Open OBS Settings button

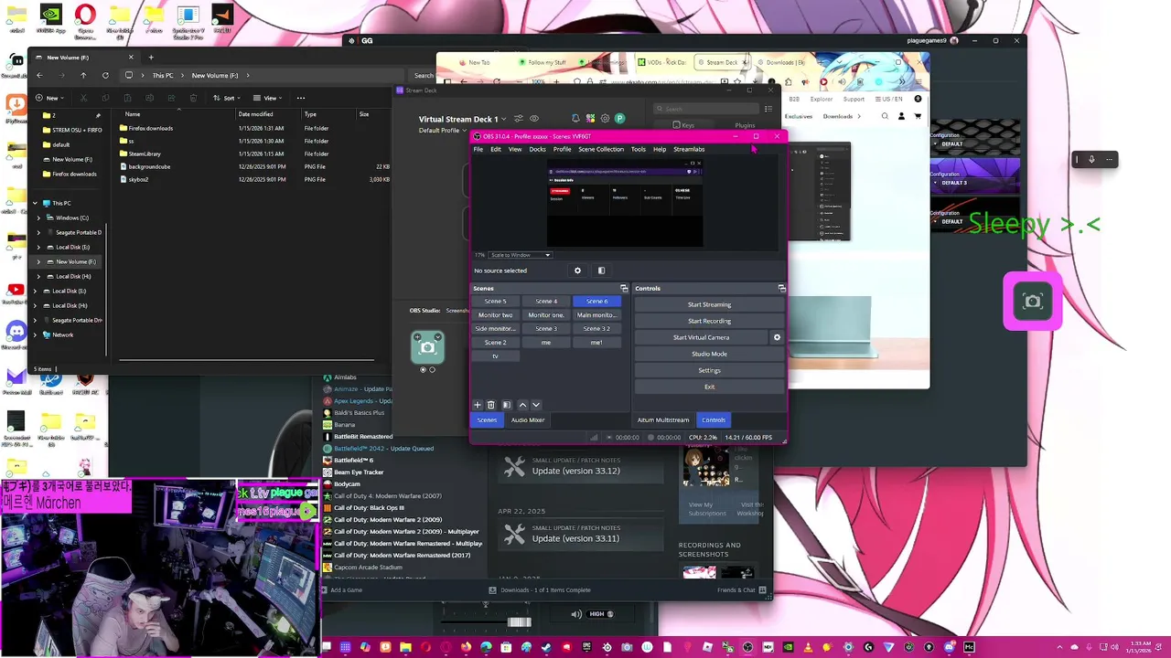[x=709, y=370]
